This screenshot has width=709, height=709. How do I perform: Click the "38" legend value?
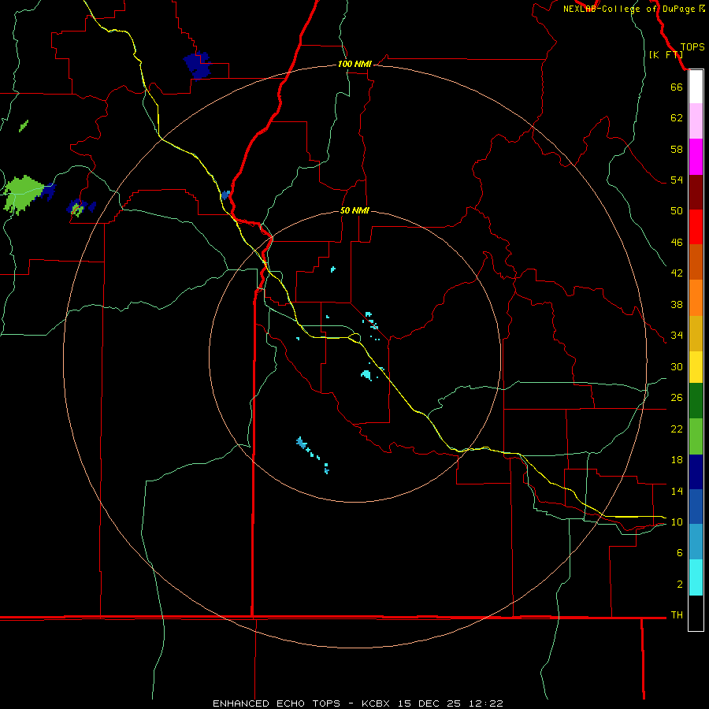click(x=677, y=304)
